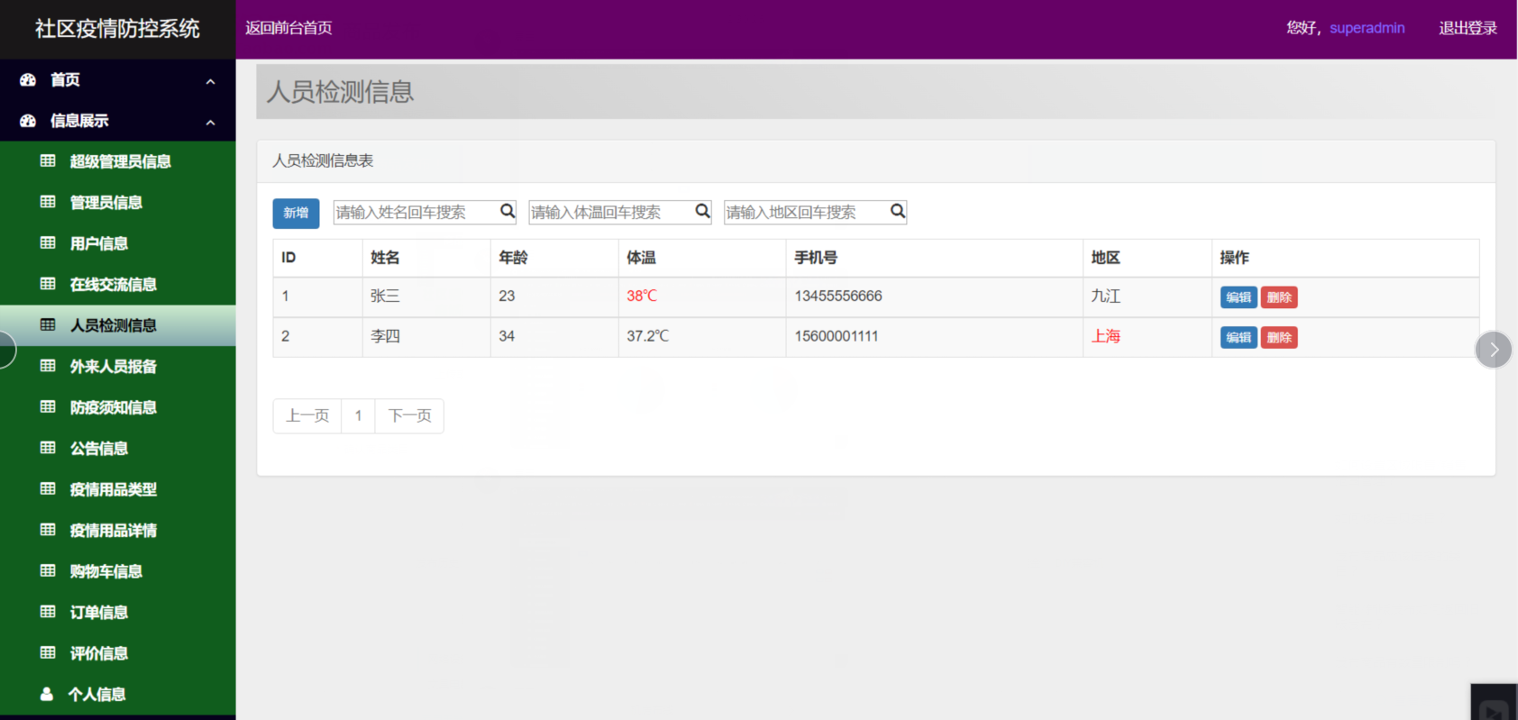Screen dimensions: 1518x720
Task: Click table icon next to 疫情用品详情
Action: click(48, 530)
